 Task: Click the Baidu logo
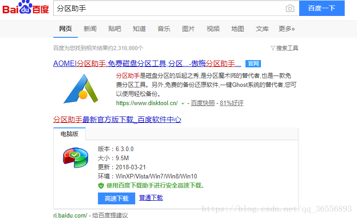(25, 7)
